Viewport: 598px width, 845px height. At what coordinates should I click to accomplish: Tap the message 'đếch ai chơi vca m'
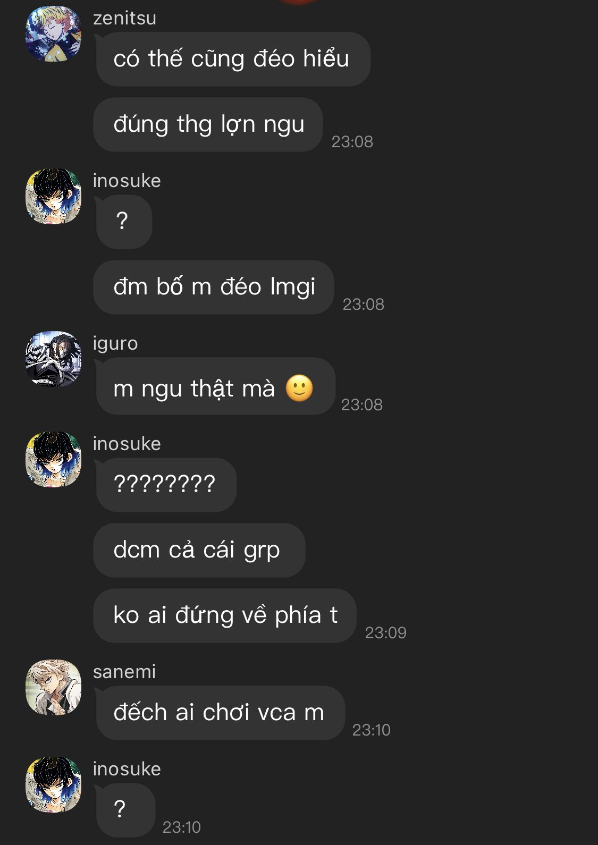(x=219, y=713)
